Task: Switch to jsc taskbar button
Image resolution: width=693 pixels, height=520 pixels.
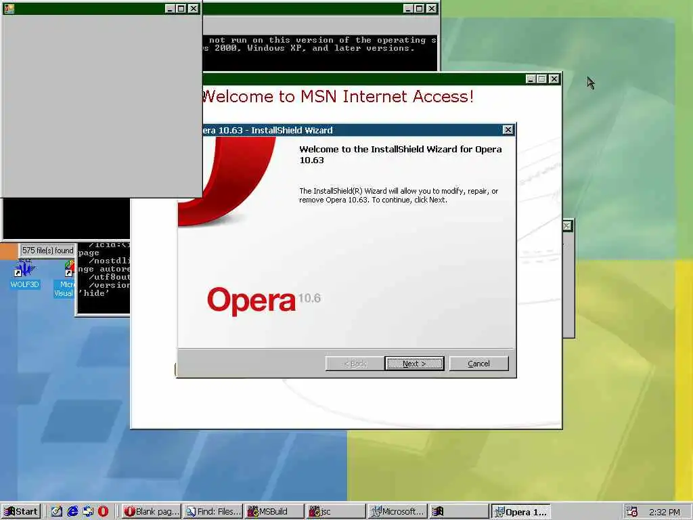Action: click(x=336, y=511)
